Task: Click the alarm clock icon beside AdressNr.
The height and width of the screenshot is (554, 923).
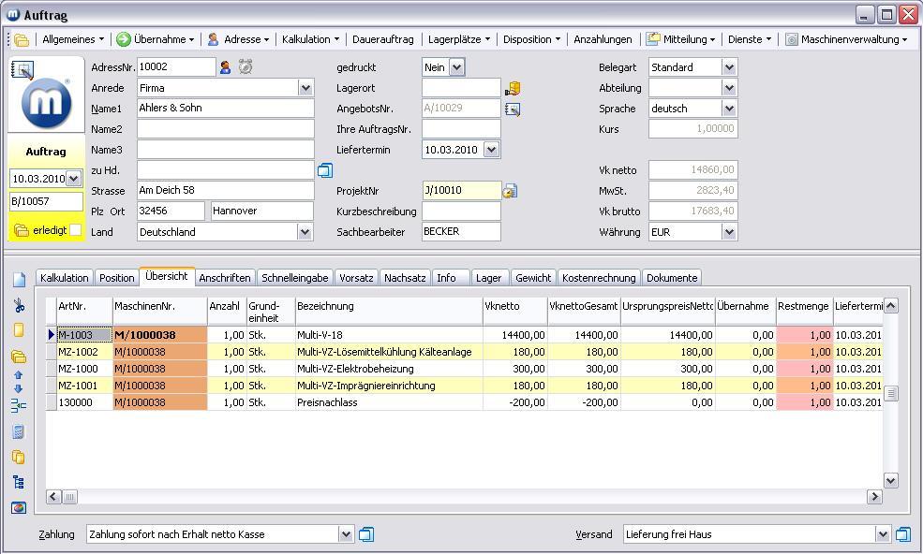Action: pyautogui.click(x=246, y=67)
